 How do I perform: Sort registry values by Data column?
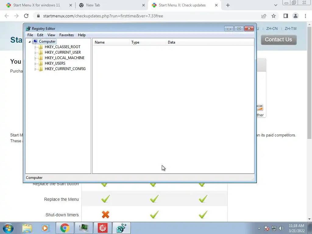pyautogui.click(x=210, y=42)
